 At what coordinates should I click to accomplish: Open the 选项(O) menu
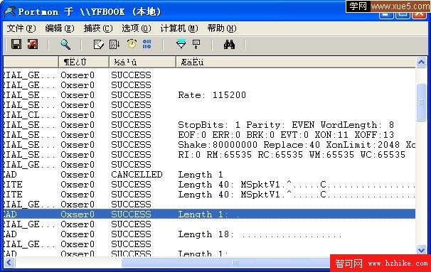pyautogui.click(x=137, y=28)
